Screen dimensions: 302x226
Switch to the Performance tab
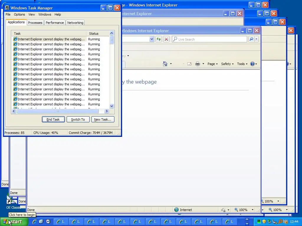(55, 23)
